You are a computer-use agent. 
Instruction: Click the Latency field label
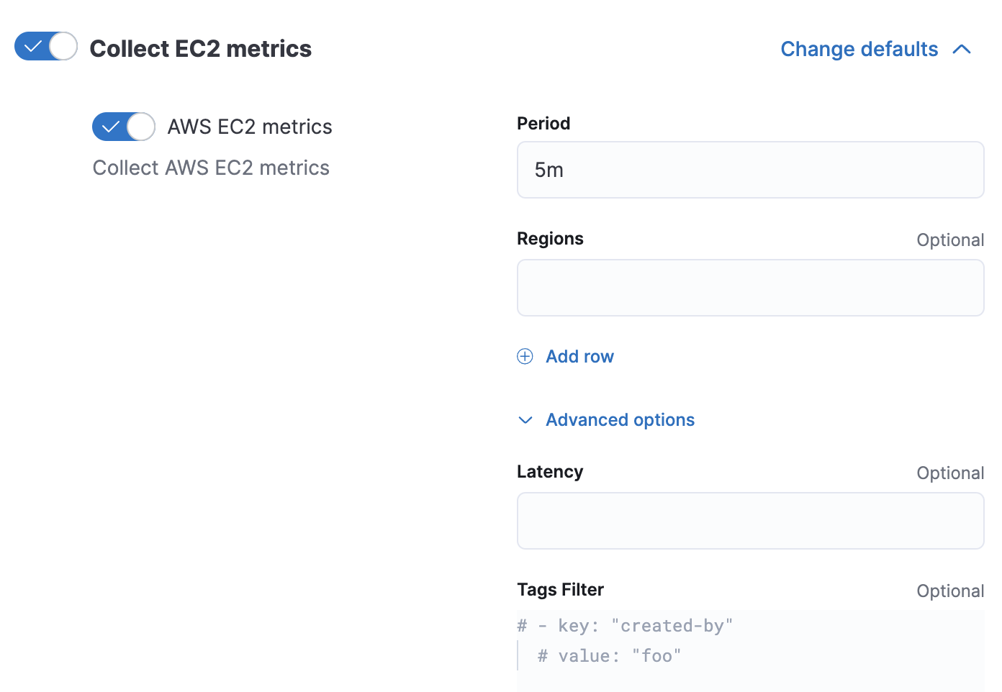click(550, 472)
